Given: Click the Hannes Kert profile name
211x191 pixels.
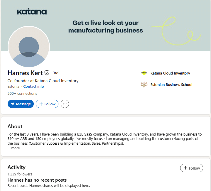Looking at the screenshot, I should (x=25, y=73).
